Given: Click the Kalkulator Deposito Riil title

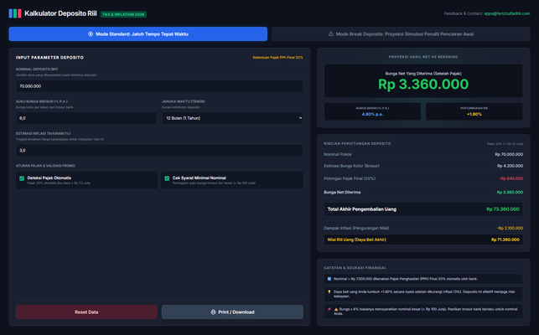Looking at the screenshot, I should (x=60, y=13).
